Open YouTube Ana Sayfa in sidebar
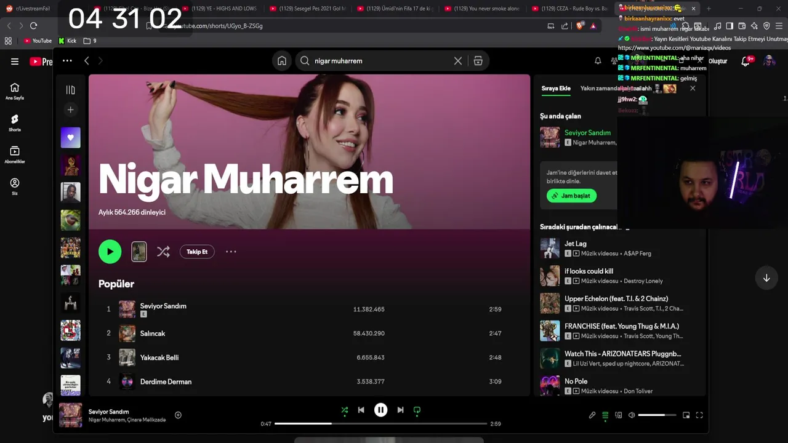This screenshot has width=788, height=443. tap(15, 91)
